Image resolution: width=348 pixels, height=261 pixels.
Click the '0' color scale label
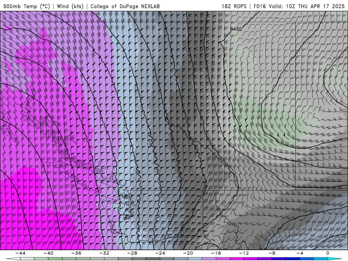pyautogui.click(x=328, y=253)
